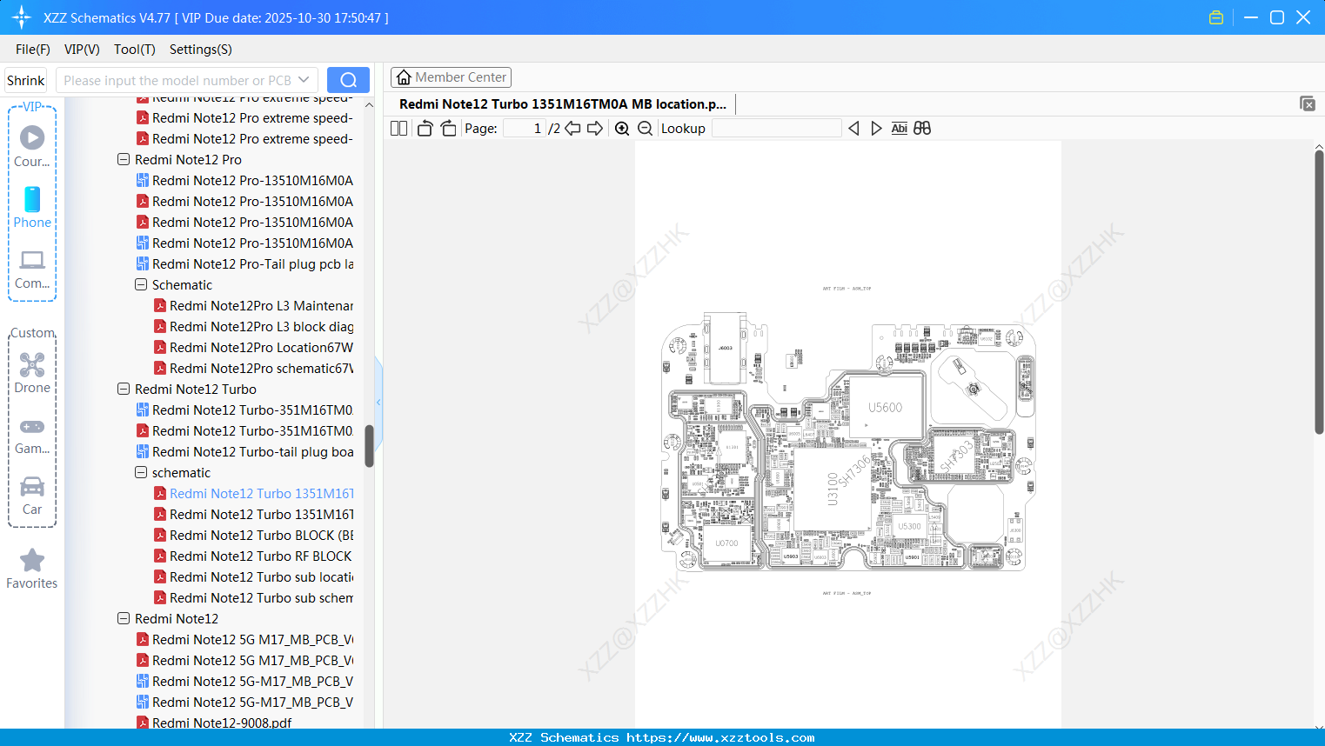Click the search magnifier button
The image size is (1325, 746).
347,79
